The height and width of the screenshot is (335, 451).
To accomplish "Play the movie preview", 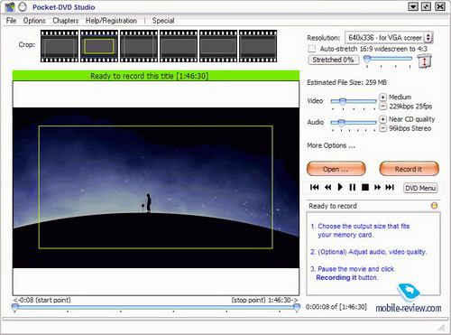I will point(340,187).
